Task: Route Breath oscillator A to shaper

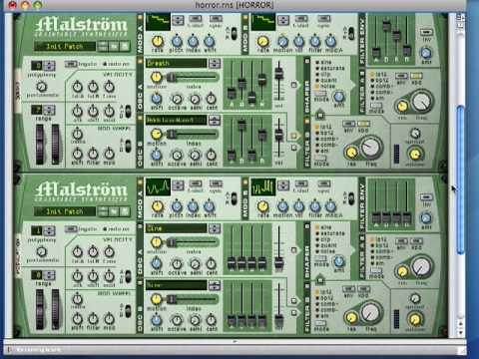Action: (x=293, y=85)
